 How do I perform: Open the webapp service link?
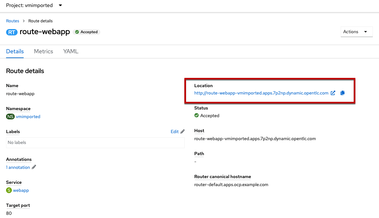point(21,190)
